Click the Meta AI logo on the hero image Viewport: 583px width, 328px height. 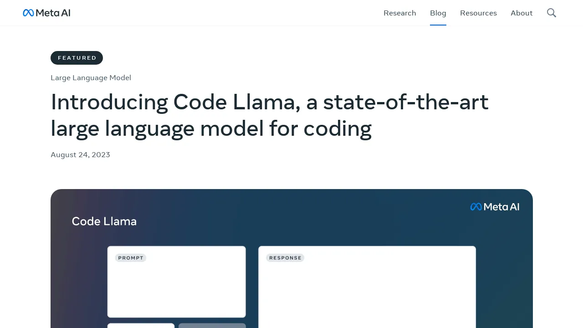495,206
